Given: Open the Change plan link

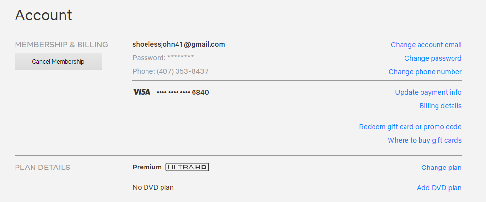Looking at the screenshot, I should tap(441, 168).
